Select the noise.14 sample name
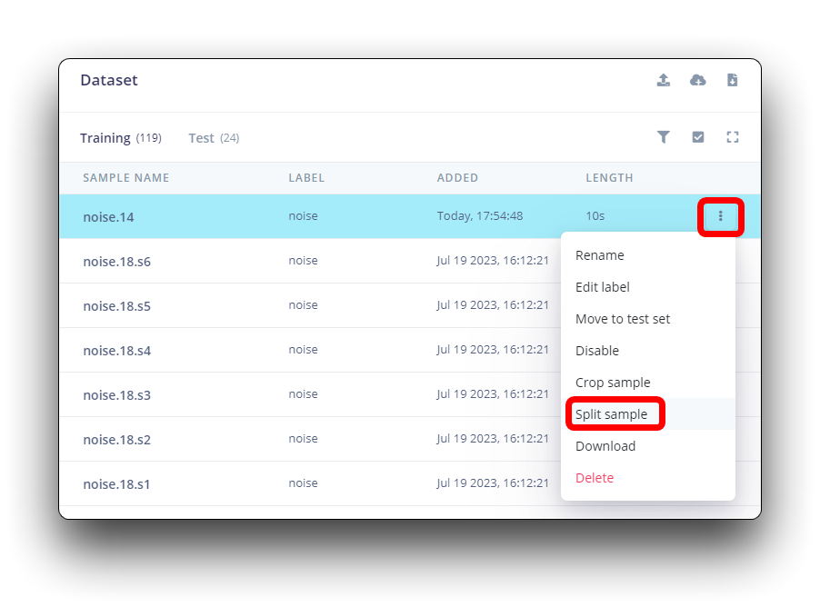Image resolution: width=820 pixels, height=607 pixels. coord(108,217)
